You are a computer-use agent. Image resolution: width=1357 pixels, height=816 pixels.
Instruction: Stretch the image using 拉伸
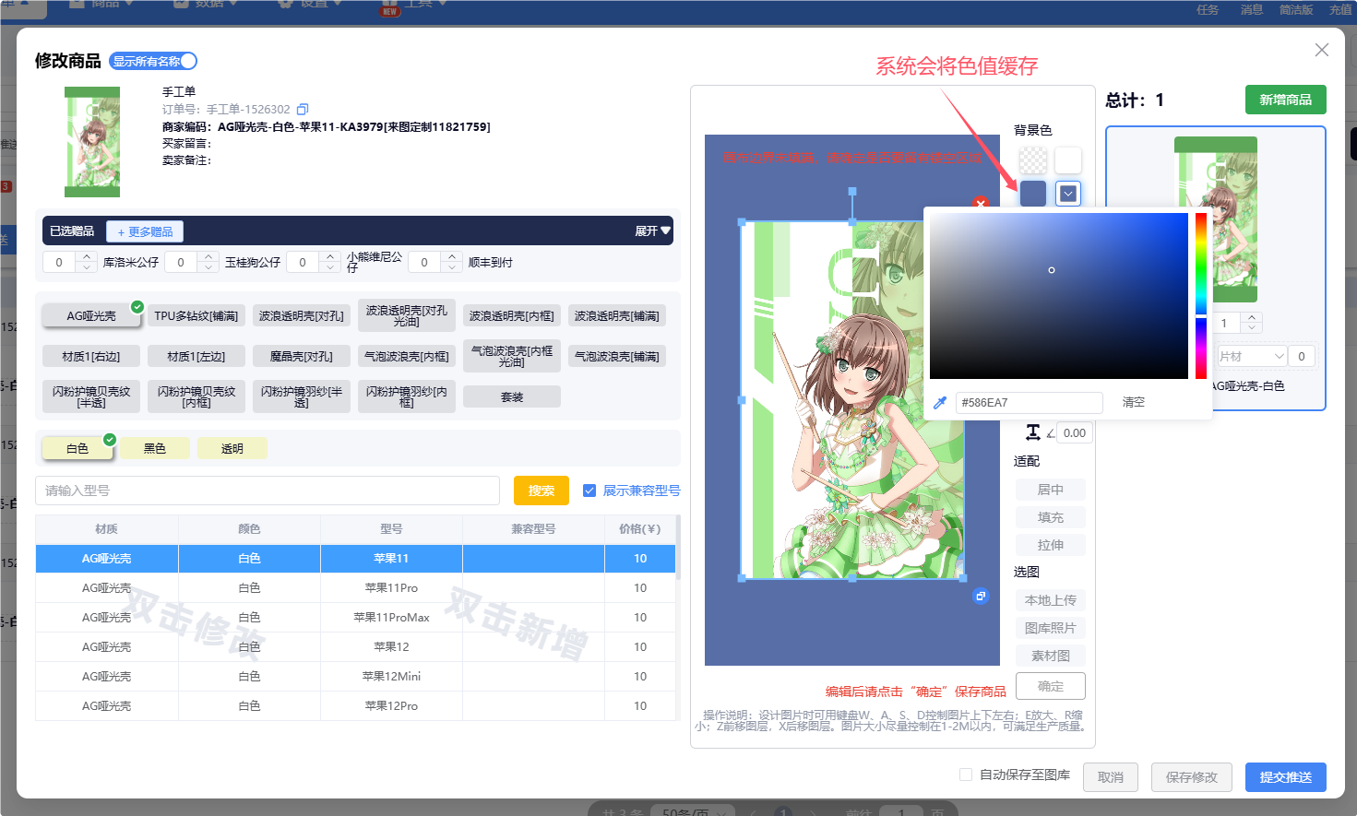click(x=1051, y=545)
